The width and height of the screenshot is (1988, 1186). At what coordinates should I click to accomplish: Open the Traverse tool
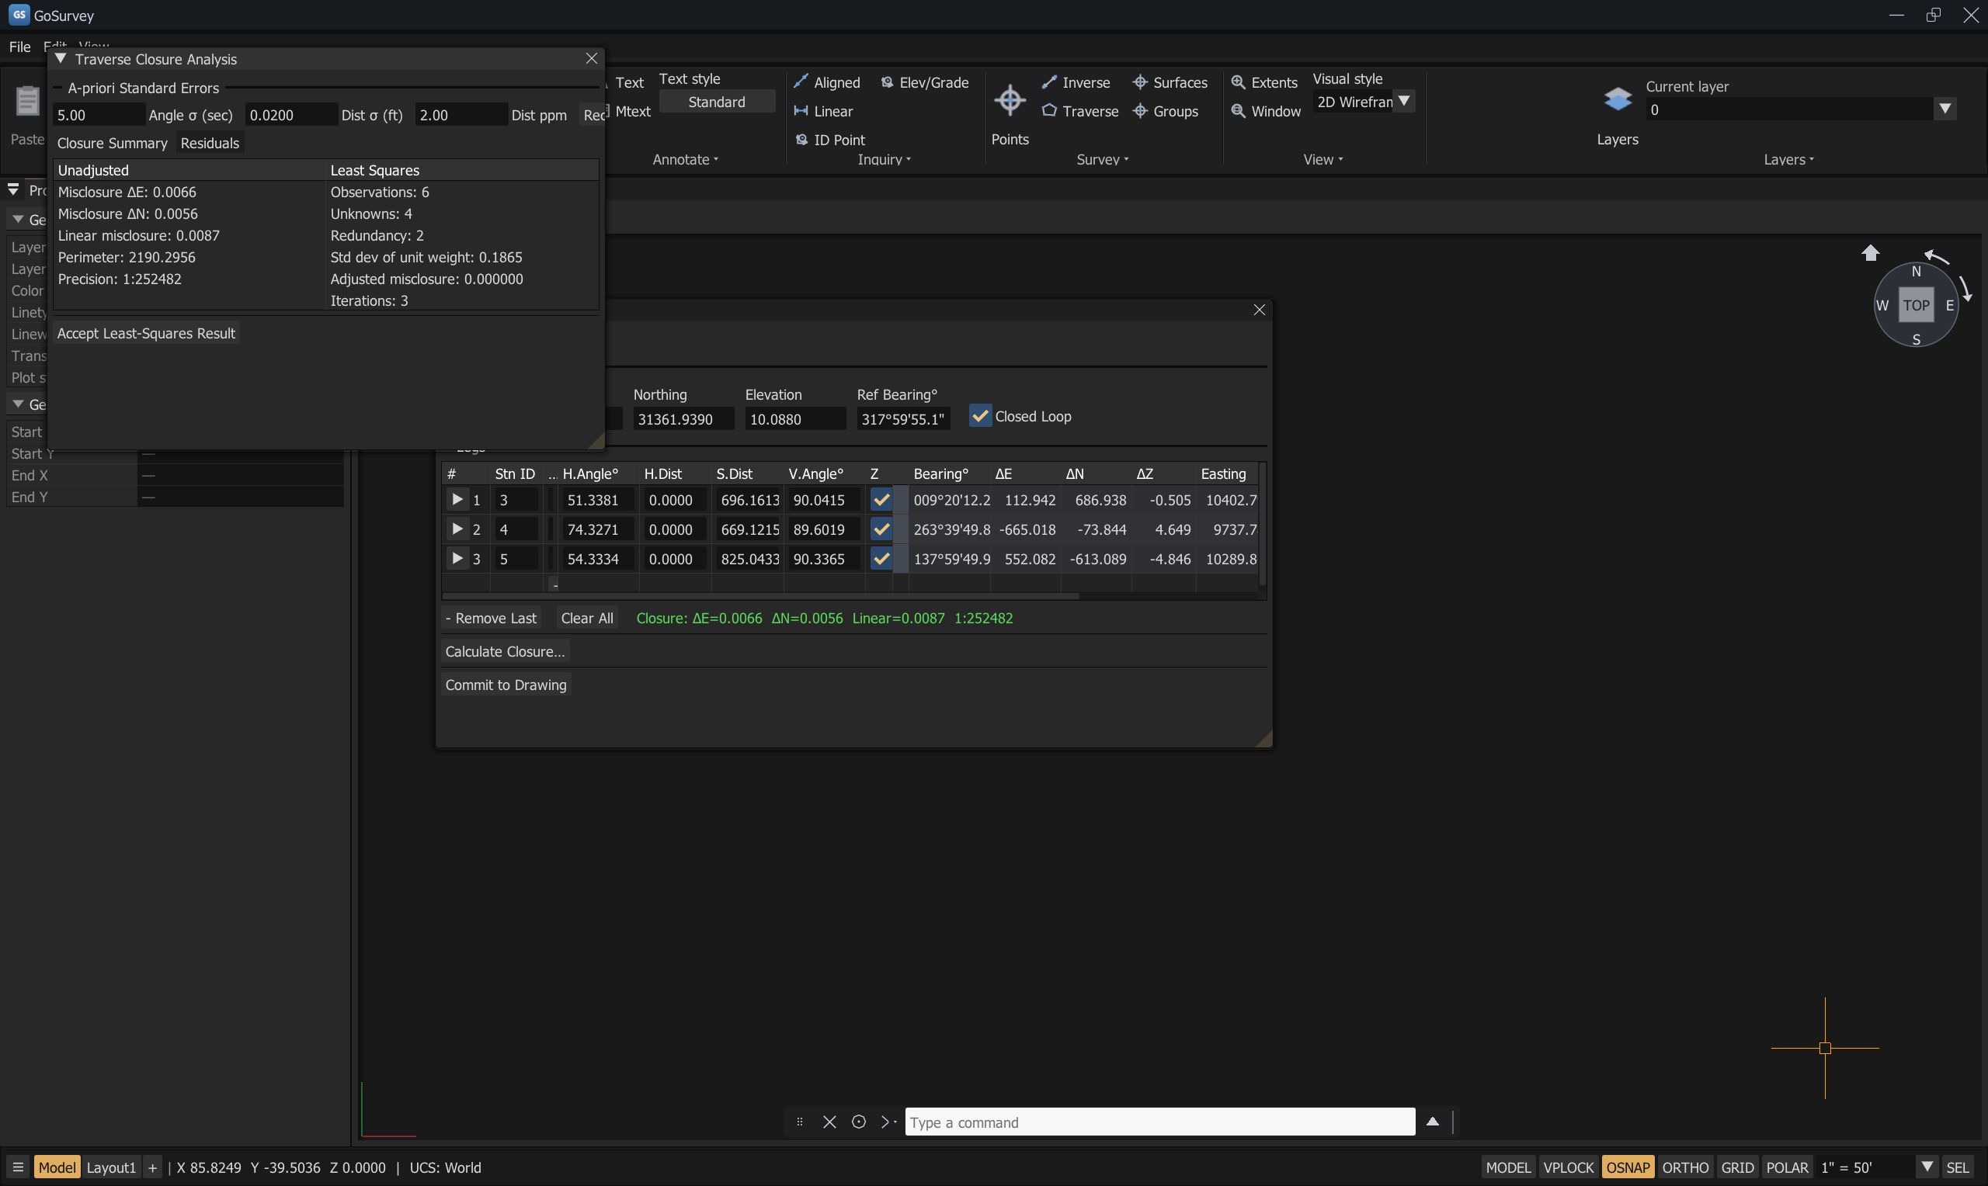(x=1080, y=111)
